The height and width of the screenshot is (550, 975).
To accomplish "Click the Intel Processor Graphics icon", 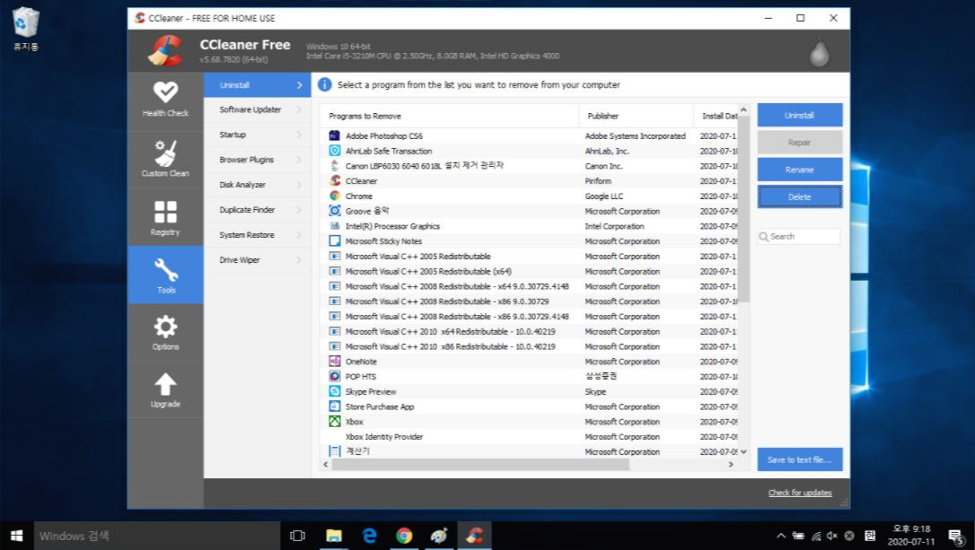I will pos(335,225).
